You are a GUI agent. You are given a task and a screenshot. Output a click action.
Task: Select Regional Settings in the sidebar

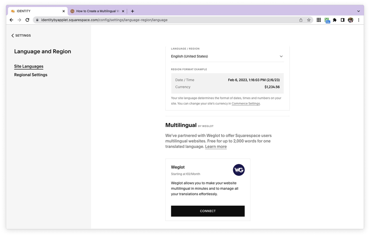(31, 74)
